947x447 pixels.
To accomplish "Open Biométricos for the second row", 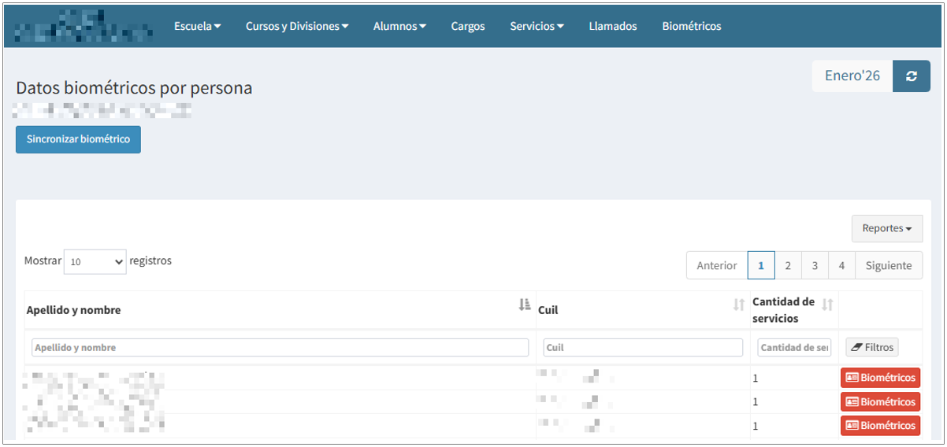I will click(880, 401).
